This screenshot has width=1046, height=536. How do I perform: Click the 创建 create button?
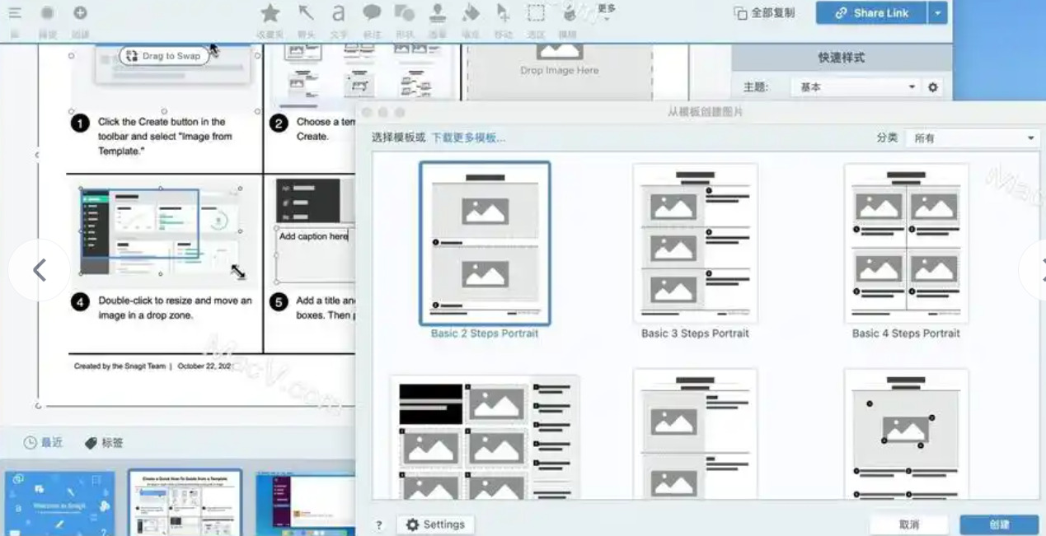tap(999, 524)
